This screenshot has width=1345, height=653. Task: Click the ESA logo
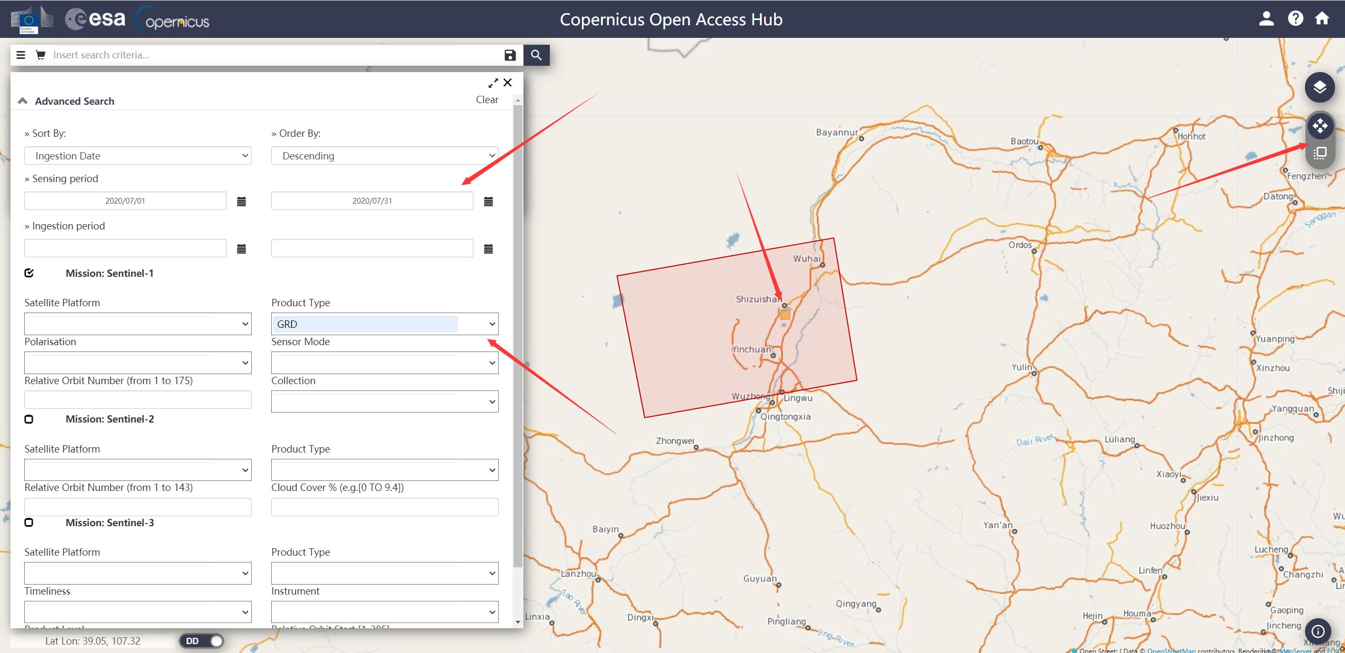pyautogui.click(x=95, y=19)
